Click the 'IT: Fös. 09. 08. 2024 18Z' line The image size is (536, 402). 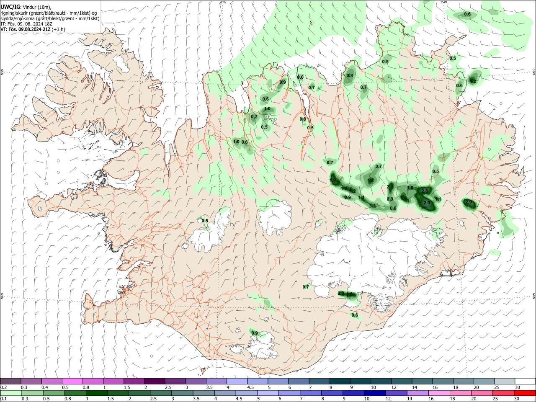click(x=26, y=24)
